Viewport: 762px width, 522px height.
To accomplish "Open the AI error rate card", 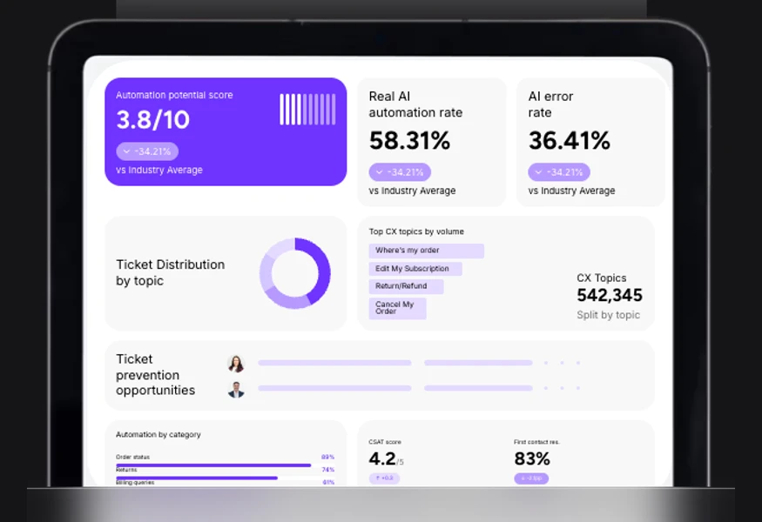I will [x=590, y=143].
